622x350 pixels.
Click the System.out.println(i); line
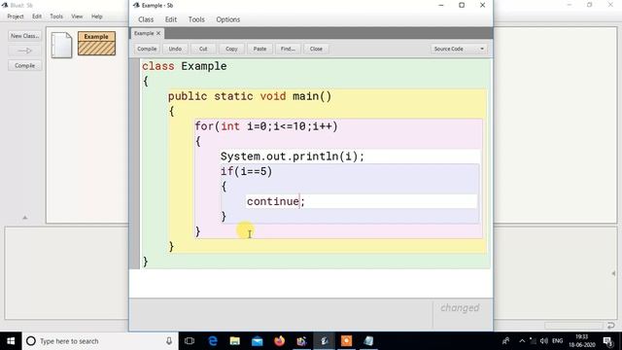click(x=293, y=157)
